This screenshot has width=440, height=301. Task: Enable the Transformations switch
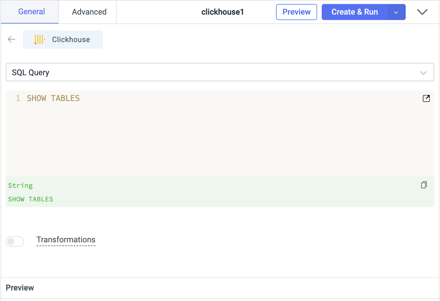point(15,241)
